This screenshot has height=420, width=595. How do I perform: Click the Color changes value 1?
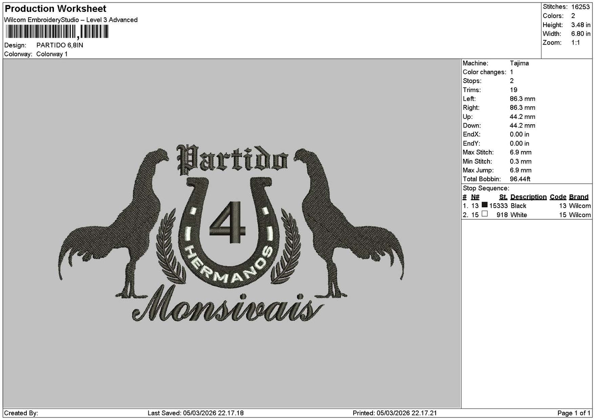click(511, 72)
